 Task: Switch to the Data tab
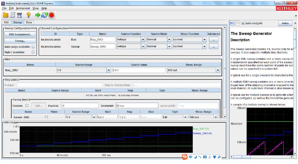coord(29,23)
